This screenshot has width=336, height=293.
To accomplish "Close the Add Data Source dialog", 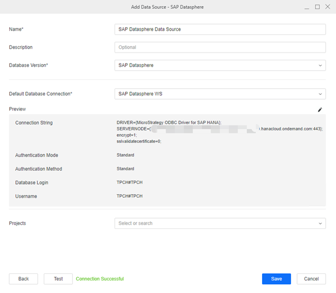I will pos(328,7).
